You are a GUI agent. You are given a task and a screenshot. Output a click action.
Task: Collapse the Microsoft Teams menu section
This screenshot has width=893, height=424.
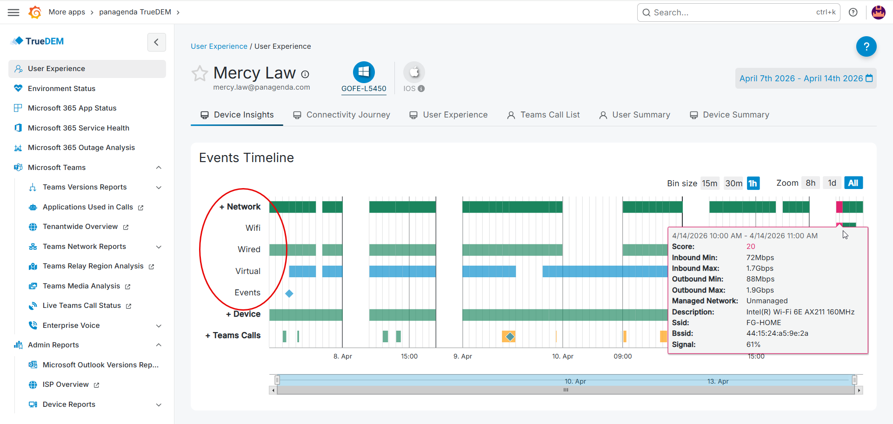pyautogui.click(x=159, y=168)
